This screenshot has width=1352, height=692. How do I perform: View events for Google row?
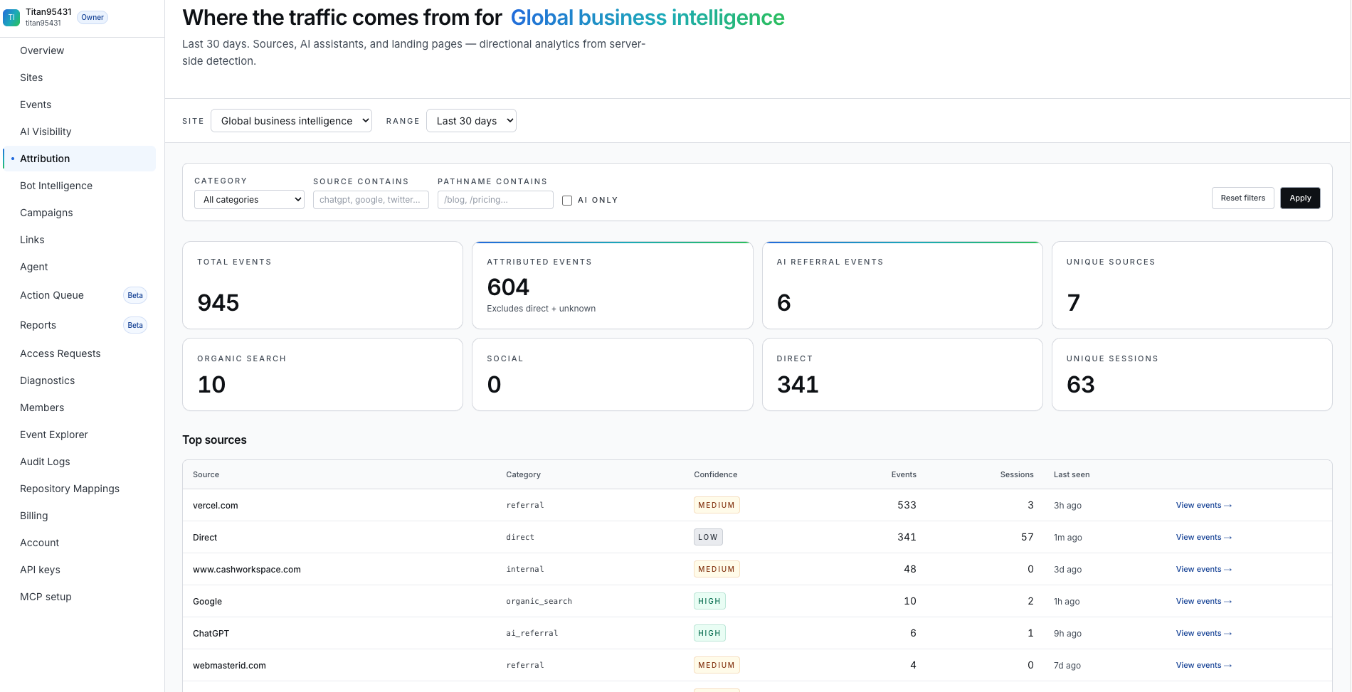click(1203, 601)
